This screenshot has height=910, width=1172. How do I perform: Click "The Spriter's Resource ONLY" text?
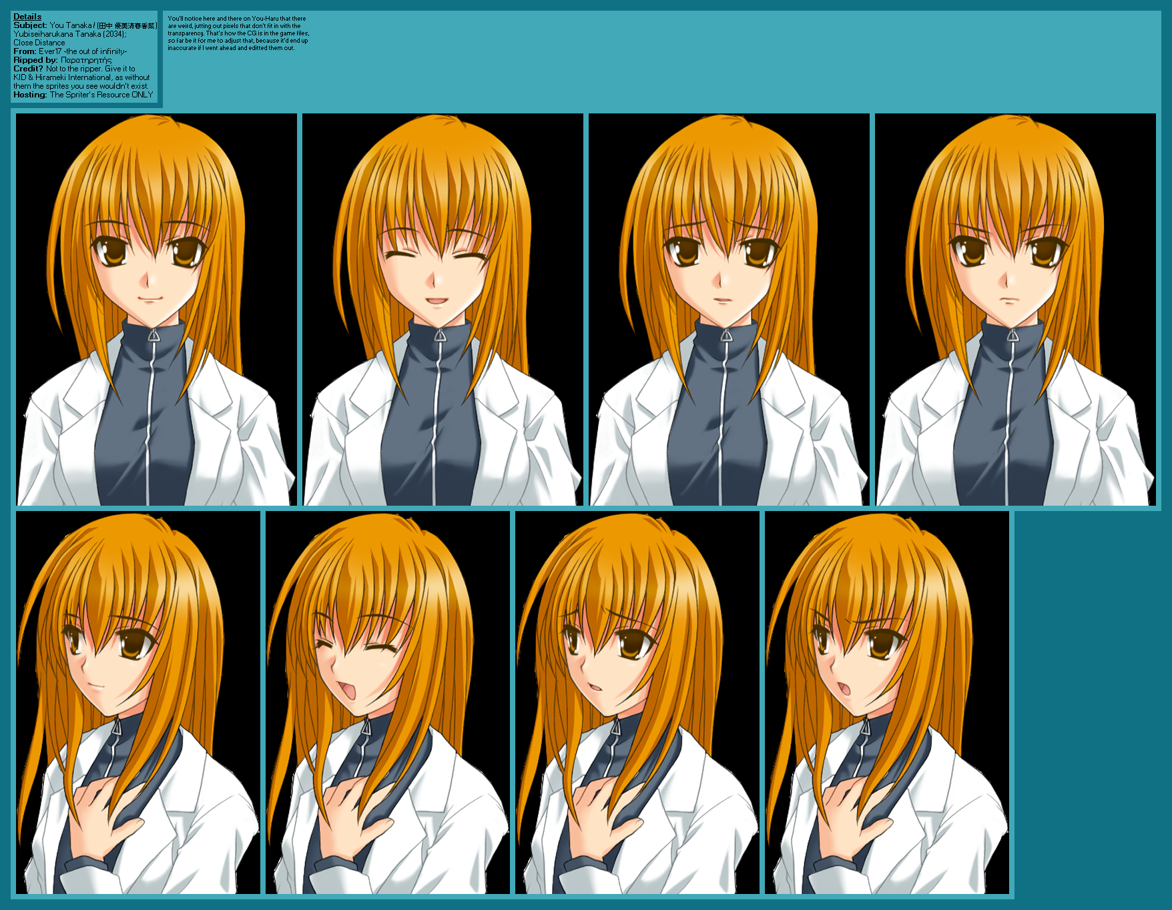click(x=101, y=95)
